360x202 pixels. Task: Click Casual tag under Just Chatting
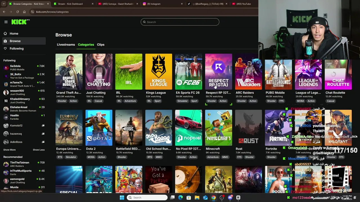click(x=98, y=101)
